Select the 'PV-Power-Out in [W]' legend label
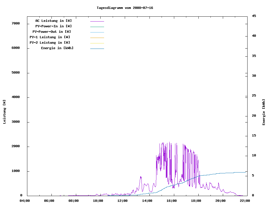The width and height of the screenshot is (276, 207). [52, 32]
